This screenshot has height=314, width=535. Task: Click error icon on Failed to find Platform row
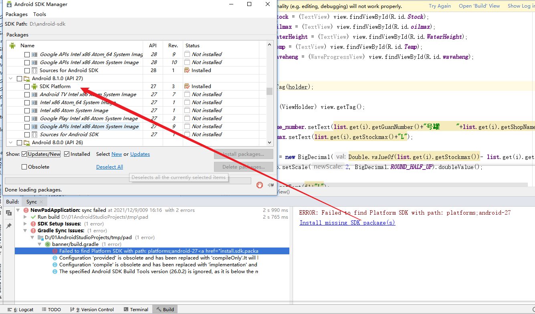[x=55, y=251]
